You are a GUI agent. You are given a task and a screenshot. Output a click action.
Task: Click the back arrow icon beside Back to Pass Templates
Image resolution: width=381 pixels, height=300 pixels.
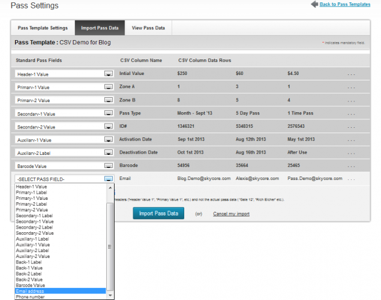pyautogui.click(x=314, y=4)
